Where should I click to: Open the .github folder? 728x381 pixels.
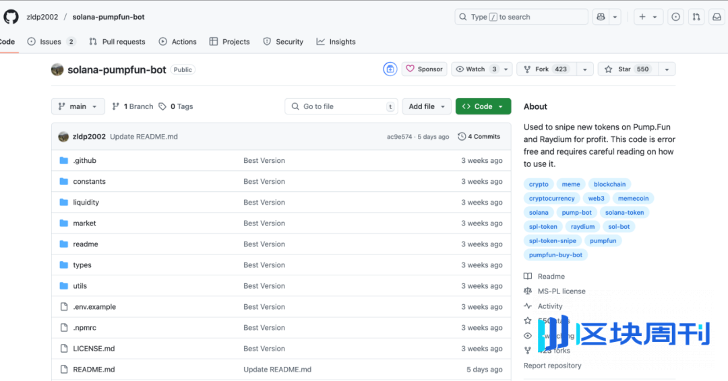84,160
